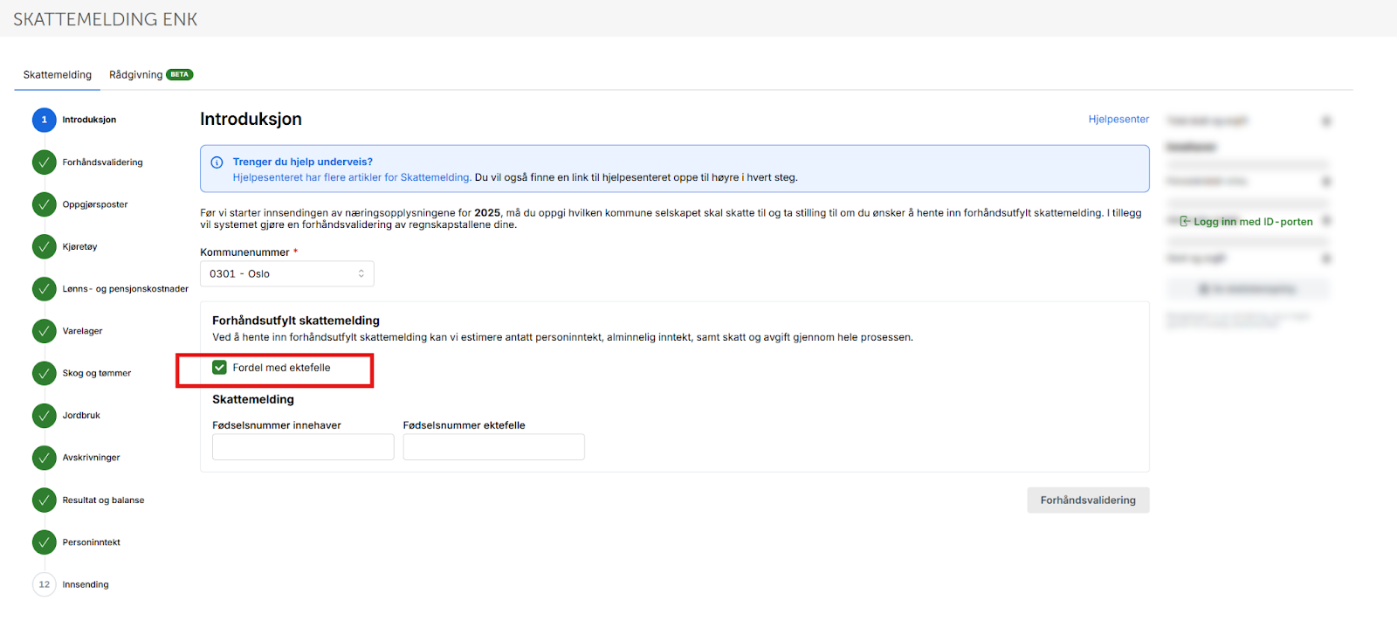Open Avskrivninger checkmark step icon
The height and width of the screenshot is (628, 1397).
coord(45,458)
